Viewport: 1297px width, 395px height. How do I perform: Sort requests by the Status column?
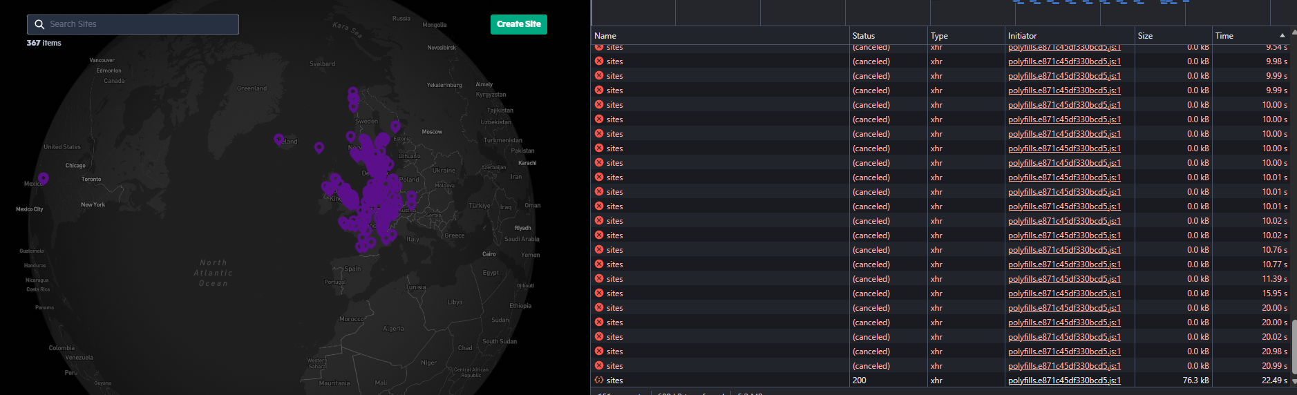(x=889, y=36)
